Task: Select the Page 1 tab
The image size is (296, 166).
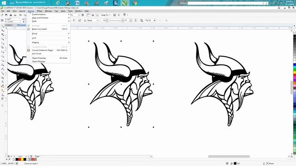Action: coord(37,156)
